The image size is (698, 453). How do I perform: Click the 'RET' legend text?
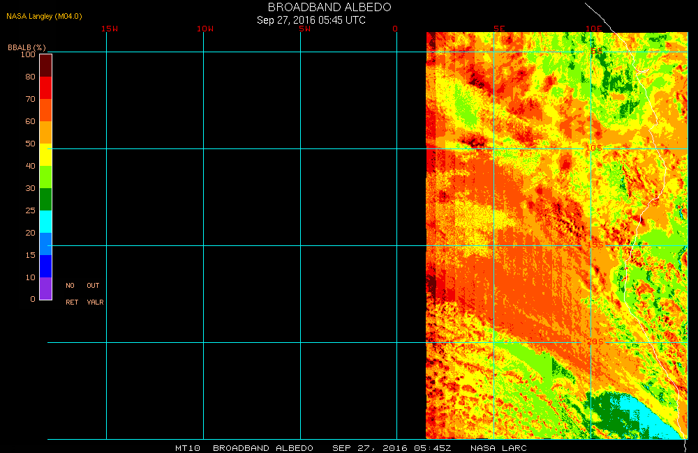pyautogui.click(x=72, y=302)
